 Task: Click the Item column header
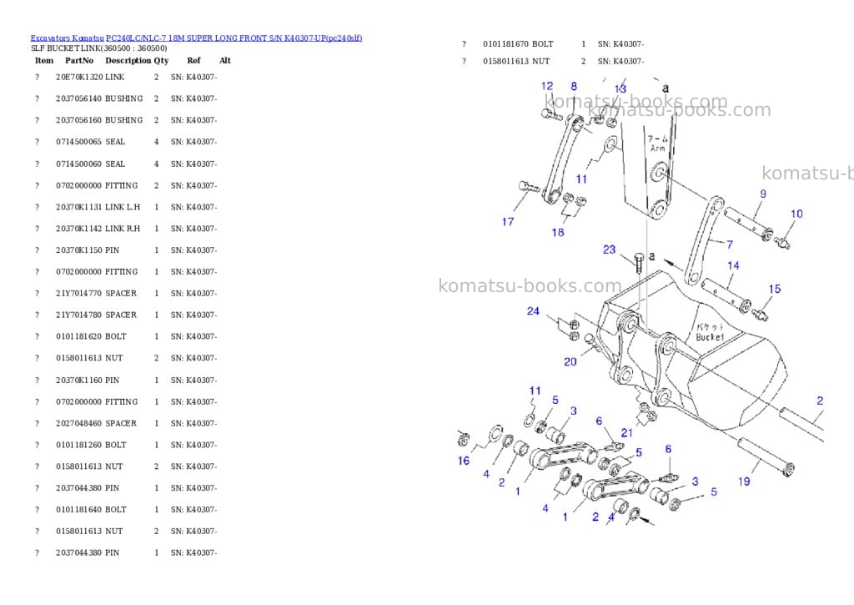[x=44, y=60]
